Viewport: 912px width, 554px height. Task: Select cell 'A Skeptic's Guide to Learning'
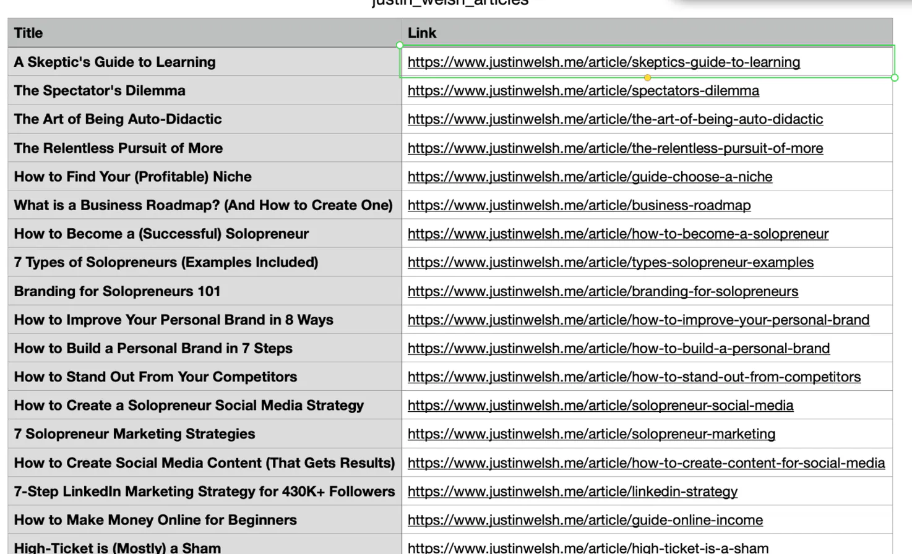click(x=205, y=62)
